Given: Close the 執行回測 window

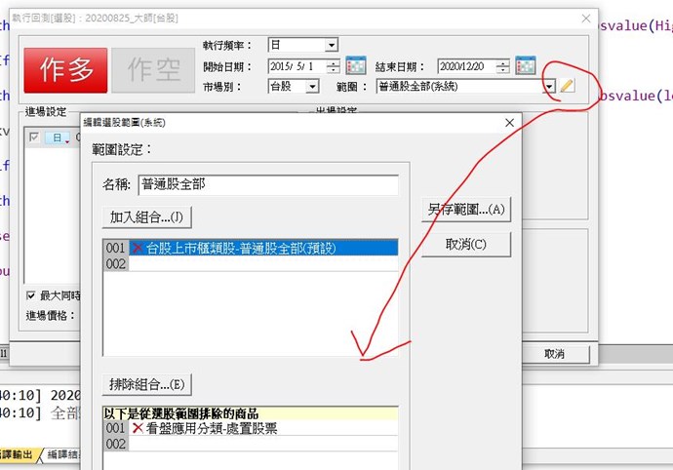Looking at the screenshot, I should pyautogui.click(x=585, y=19).
